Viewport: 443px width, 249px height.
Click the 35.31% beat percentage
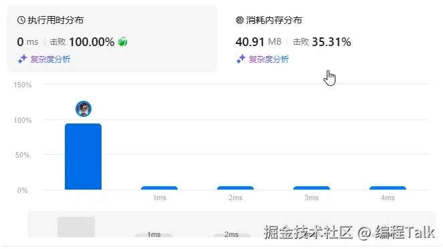[331, 42]
